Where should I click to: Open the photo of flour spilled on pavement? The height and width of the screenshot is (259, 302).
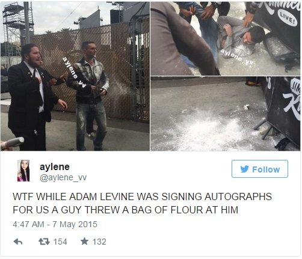pyautogui.click(x=226, y=114)
